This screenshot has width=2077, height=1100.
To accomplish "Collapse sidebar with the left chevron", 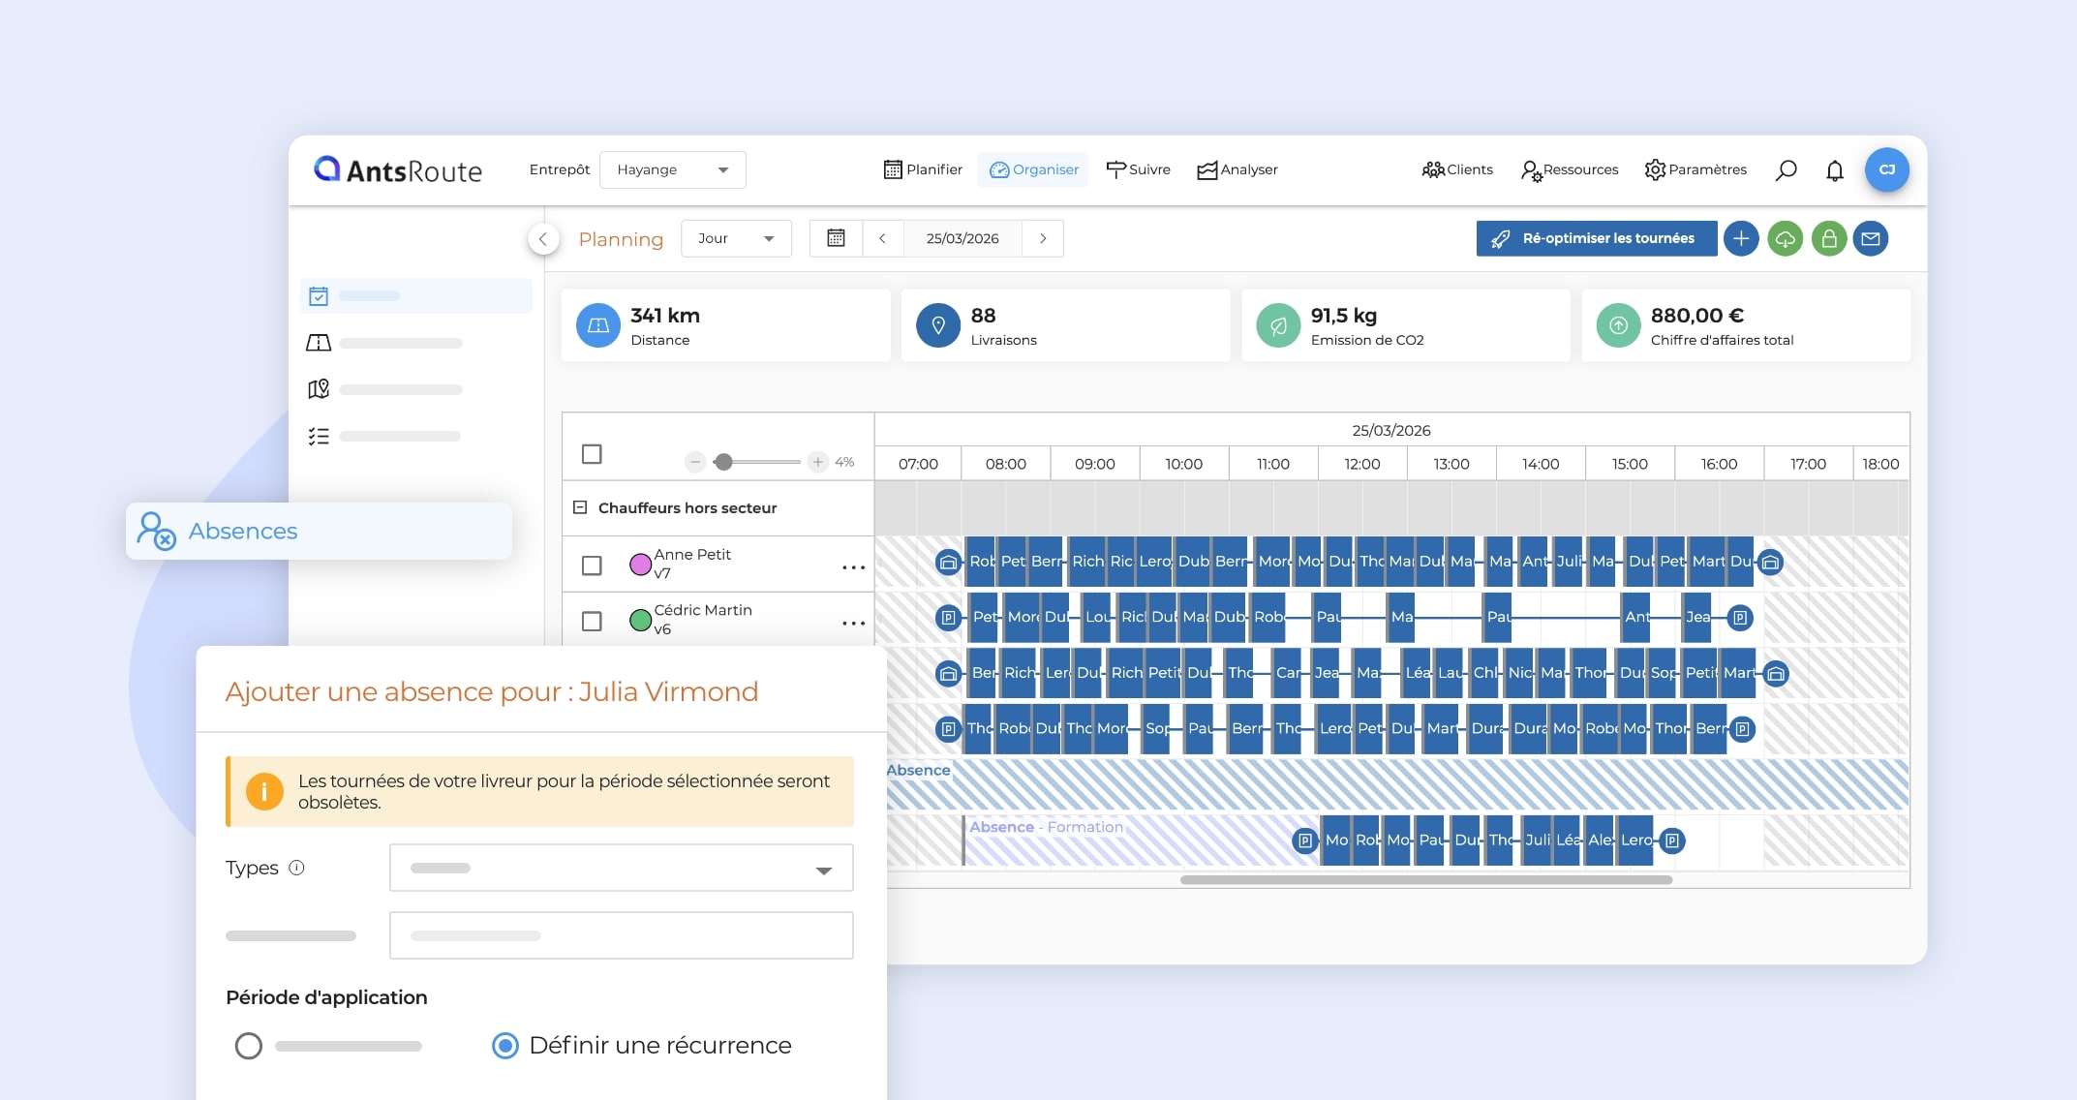I will point(543,238).
